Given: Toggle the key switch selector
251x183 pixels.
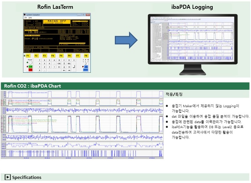Looking at the screenshot, I should [86, 62].
